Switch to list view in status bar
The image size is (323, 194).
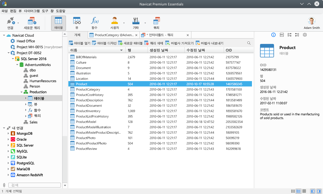(293, 191)
